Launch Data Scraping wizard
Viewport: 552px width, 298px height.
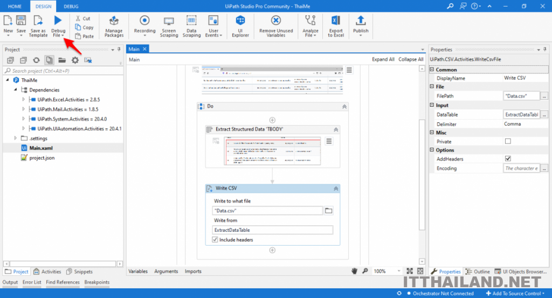pos(191,26)
